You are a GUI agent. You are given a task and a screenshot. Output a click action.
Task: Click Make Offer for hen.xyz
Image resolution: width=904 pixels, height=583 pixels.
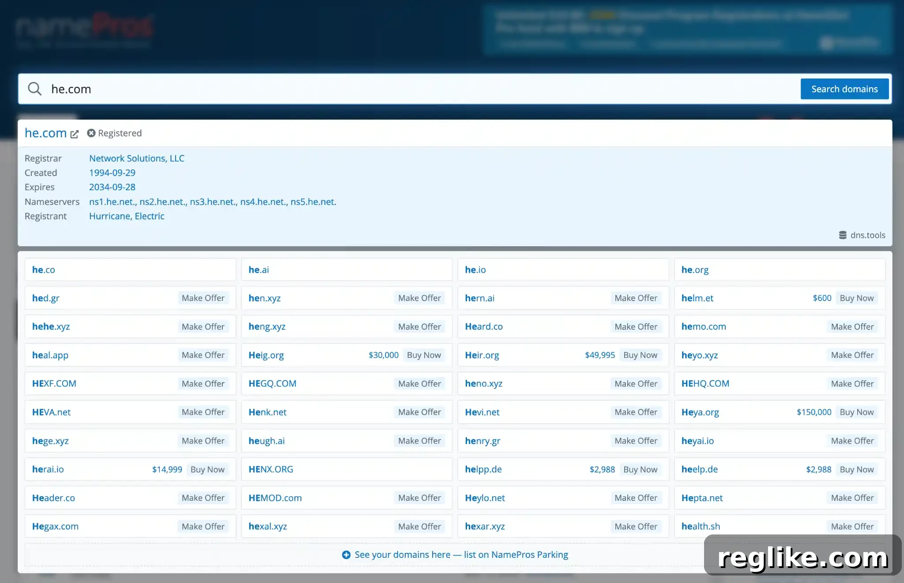click(419, 298)
